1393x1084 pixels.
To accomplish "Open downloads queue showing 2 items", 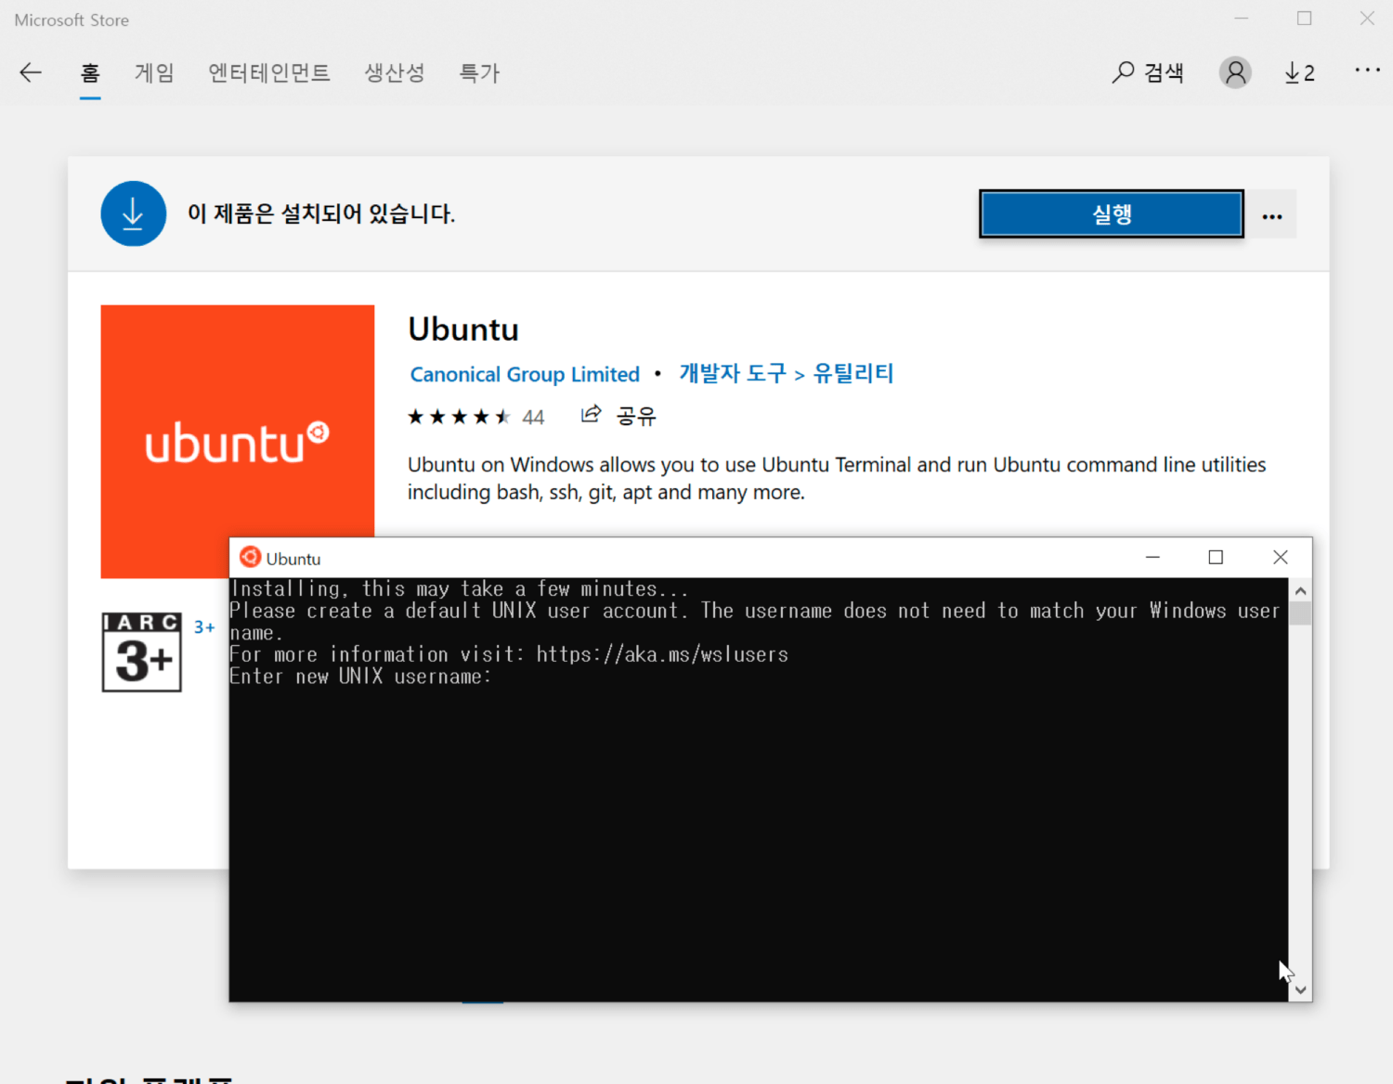I will coord(1299,72).
